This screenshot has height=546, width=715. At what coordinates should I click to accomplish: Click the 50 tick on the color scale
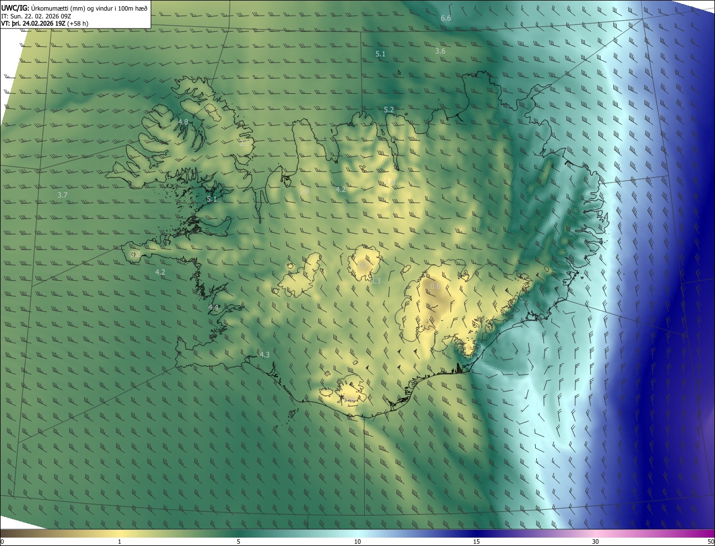tap(710, 542)
